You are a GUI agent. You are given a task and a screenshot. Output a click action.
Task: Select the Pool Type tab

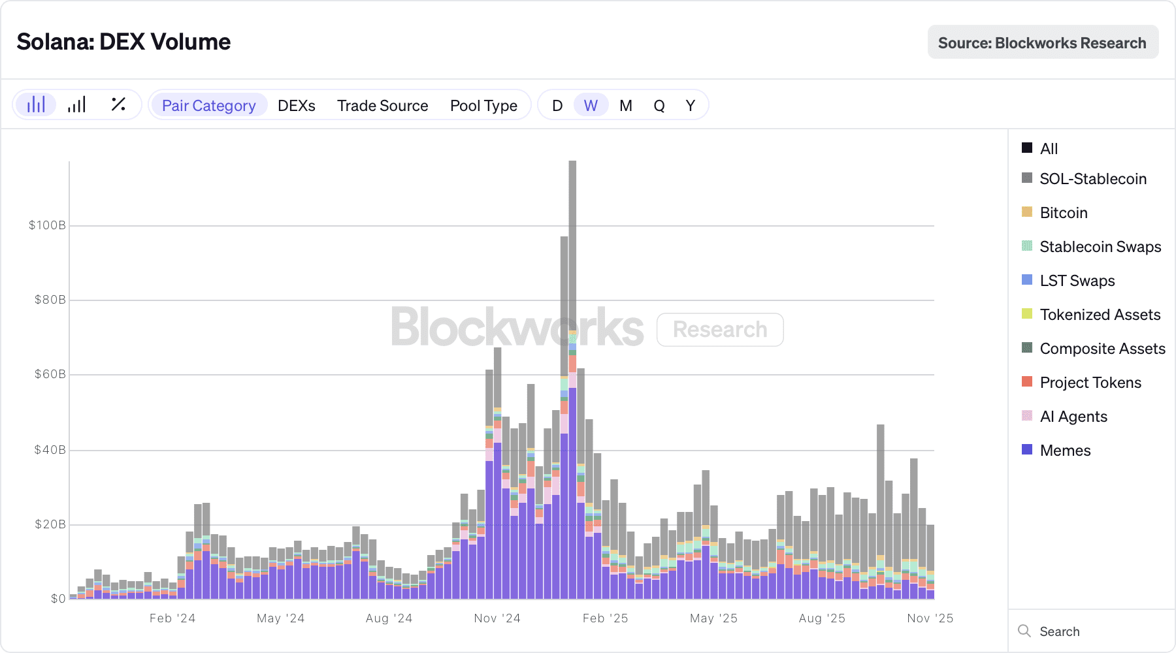(x=483, y=106)
